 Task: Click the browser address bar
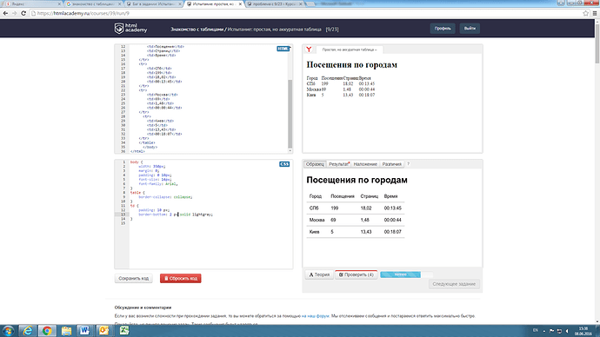pos(306,13)
